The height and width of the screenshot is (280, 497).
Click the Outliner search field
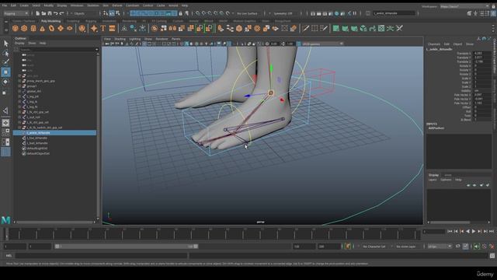[57, 50]
